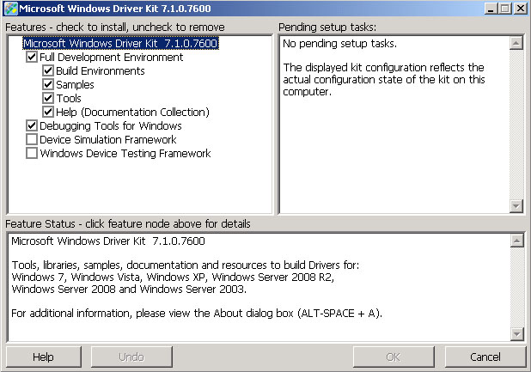The height and width of the screenshot is (372, 531).
Task: Close the Driver Kit window
Action: click(521, 8)
